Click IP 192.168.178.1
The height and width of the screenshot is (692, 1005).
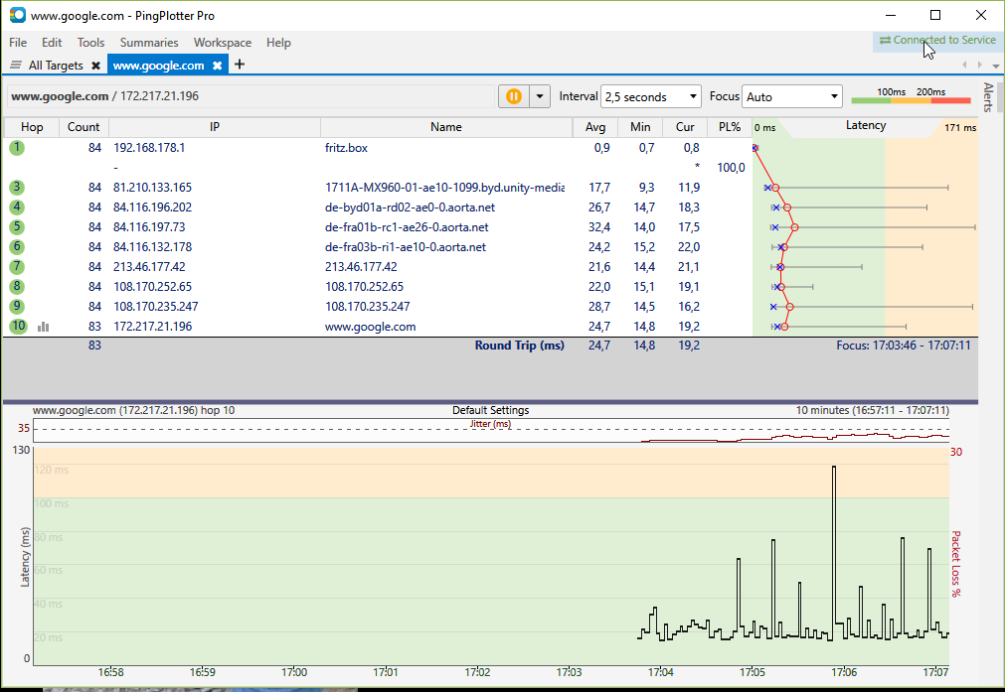(149, 148)
